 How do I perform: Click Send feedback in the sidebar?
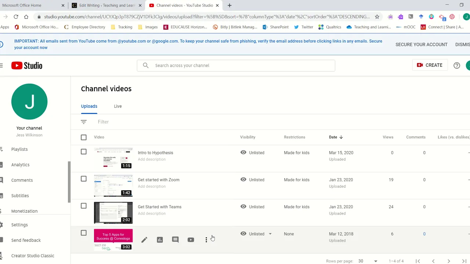coord(26,240)
